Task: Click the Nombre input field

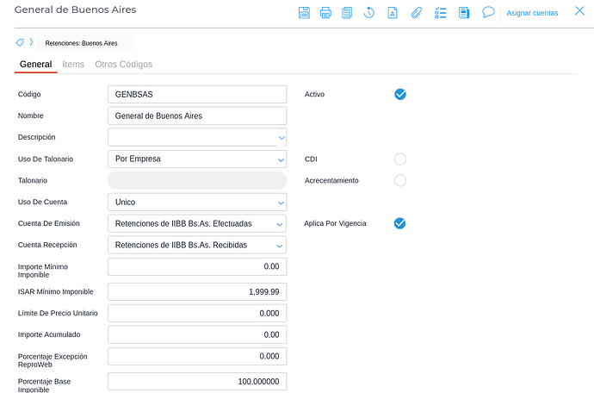Action: point(196,115)
